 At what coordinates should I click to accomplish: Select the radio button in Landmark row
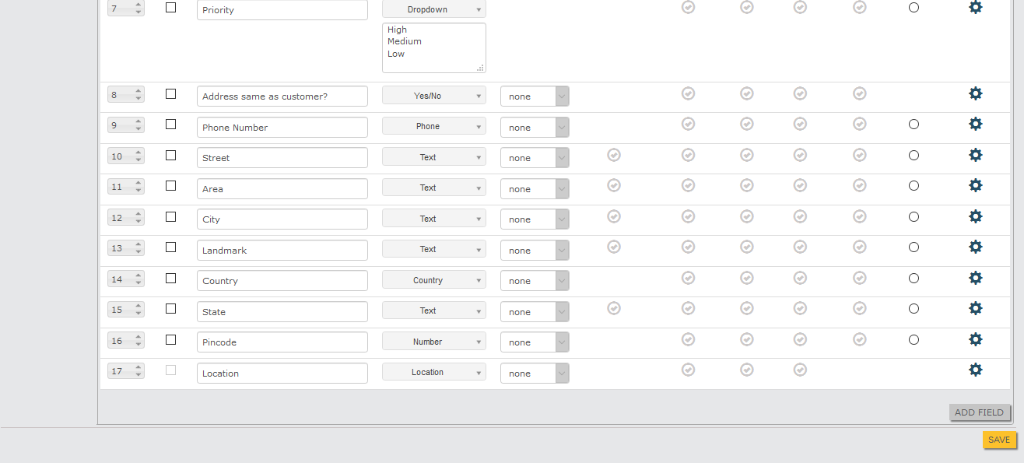click(914, 247)
